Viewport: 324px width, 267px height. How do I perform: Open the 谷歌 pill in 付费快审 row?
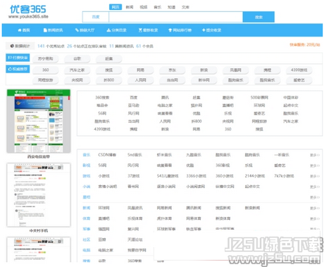point(77,58)
